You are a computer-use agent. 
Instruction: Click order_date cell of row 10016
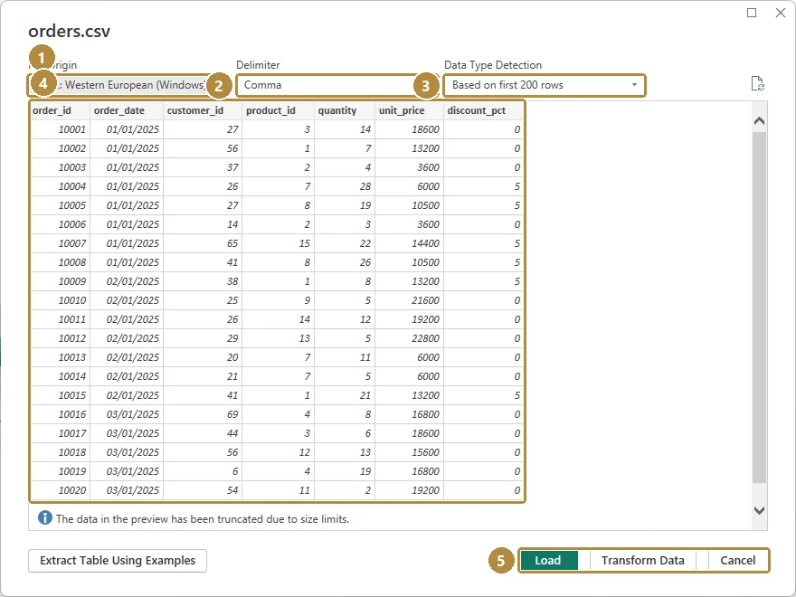coord(127,414)
